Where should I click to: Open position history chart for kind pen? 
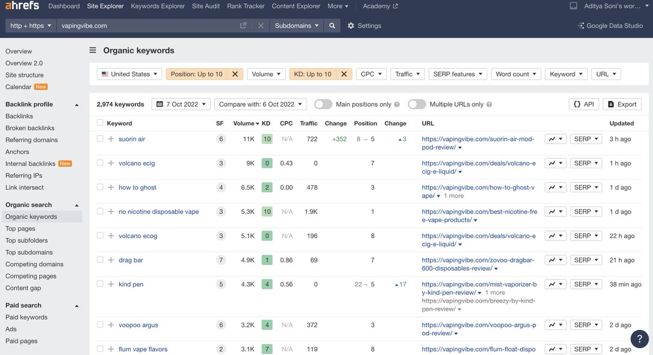click(x=556, y=284)
